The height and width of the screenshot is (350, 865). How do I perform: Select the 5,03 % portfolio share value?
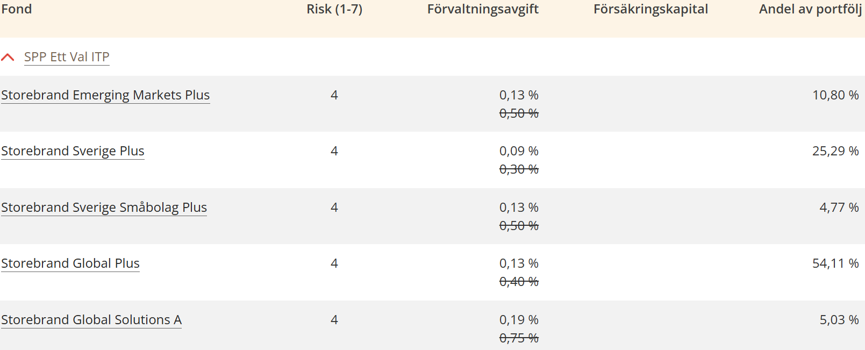(x=839, y=320)
